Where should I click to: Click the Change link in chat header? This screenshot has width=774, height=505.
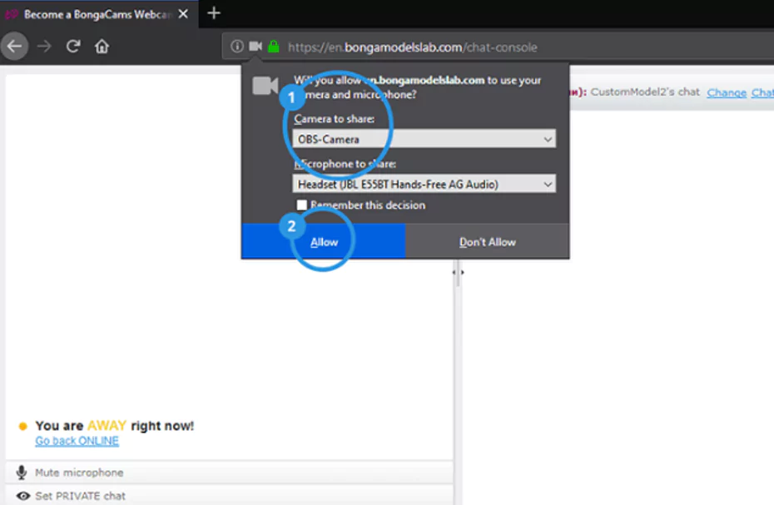(x=726, y=92)
